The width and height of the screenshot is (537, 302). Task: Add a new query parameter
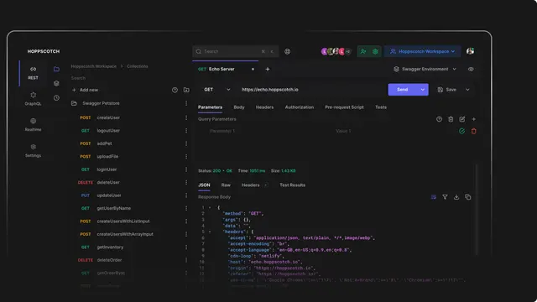(x=473, y=119)
